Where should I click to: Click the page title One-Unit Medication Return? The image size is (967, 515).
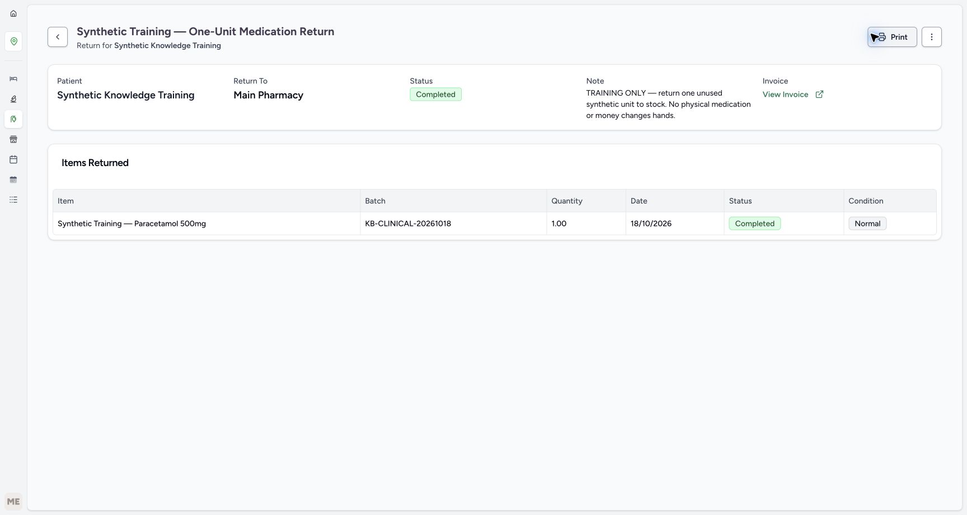pos(205,31)
